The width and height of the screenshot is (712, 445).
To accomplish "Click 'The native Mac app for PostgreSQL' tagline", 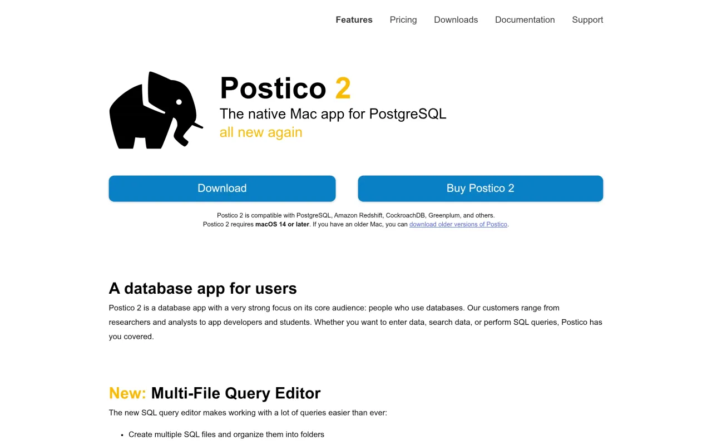I will [333, 114].
